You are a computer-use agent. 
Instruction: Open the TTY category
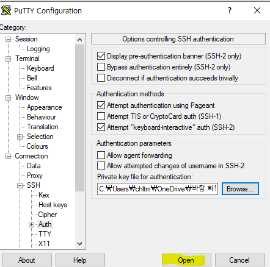click(45, 234)
